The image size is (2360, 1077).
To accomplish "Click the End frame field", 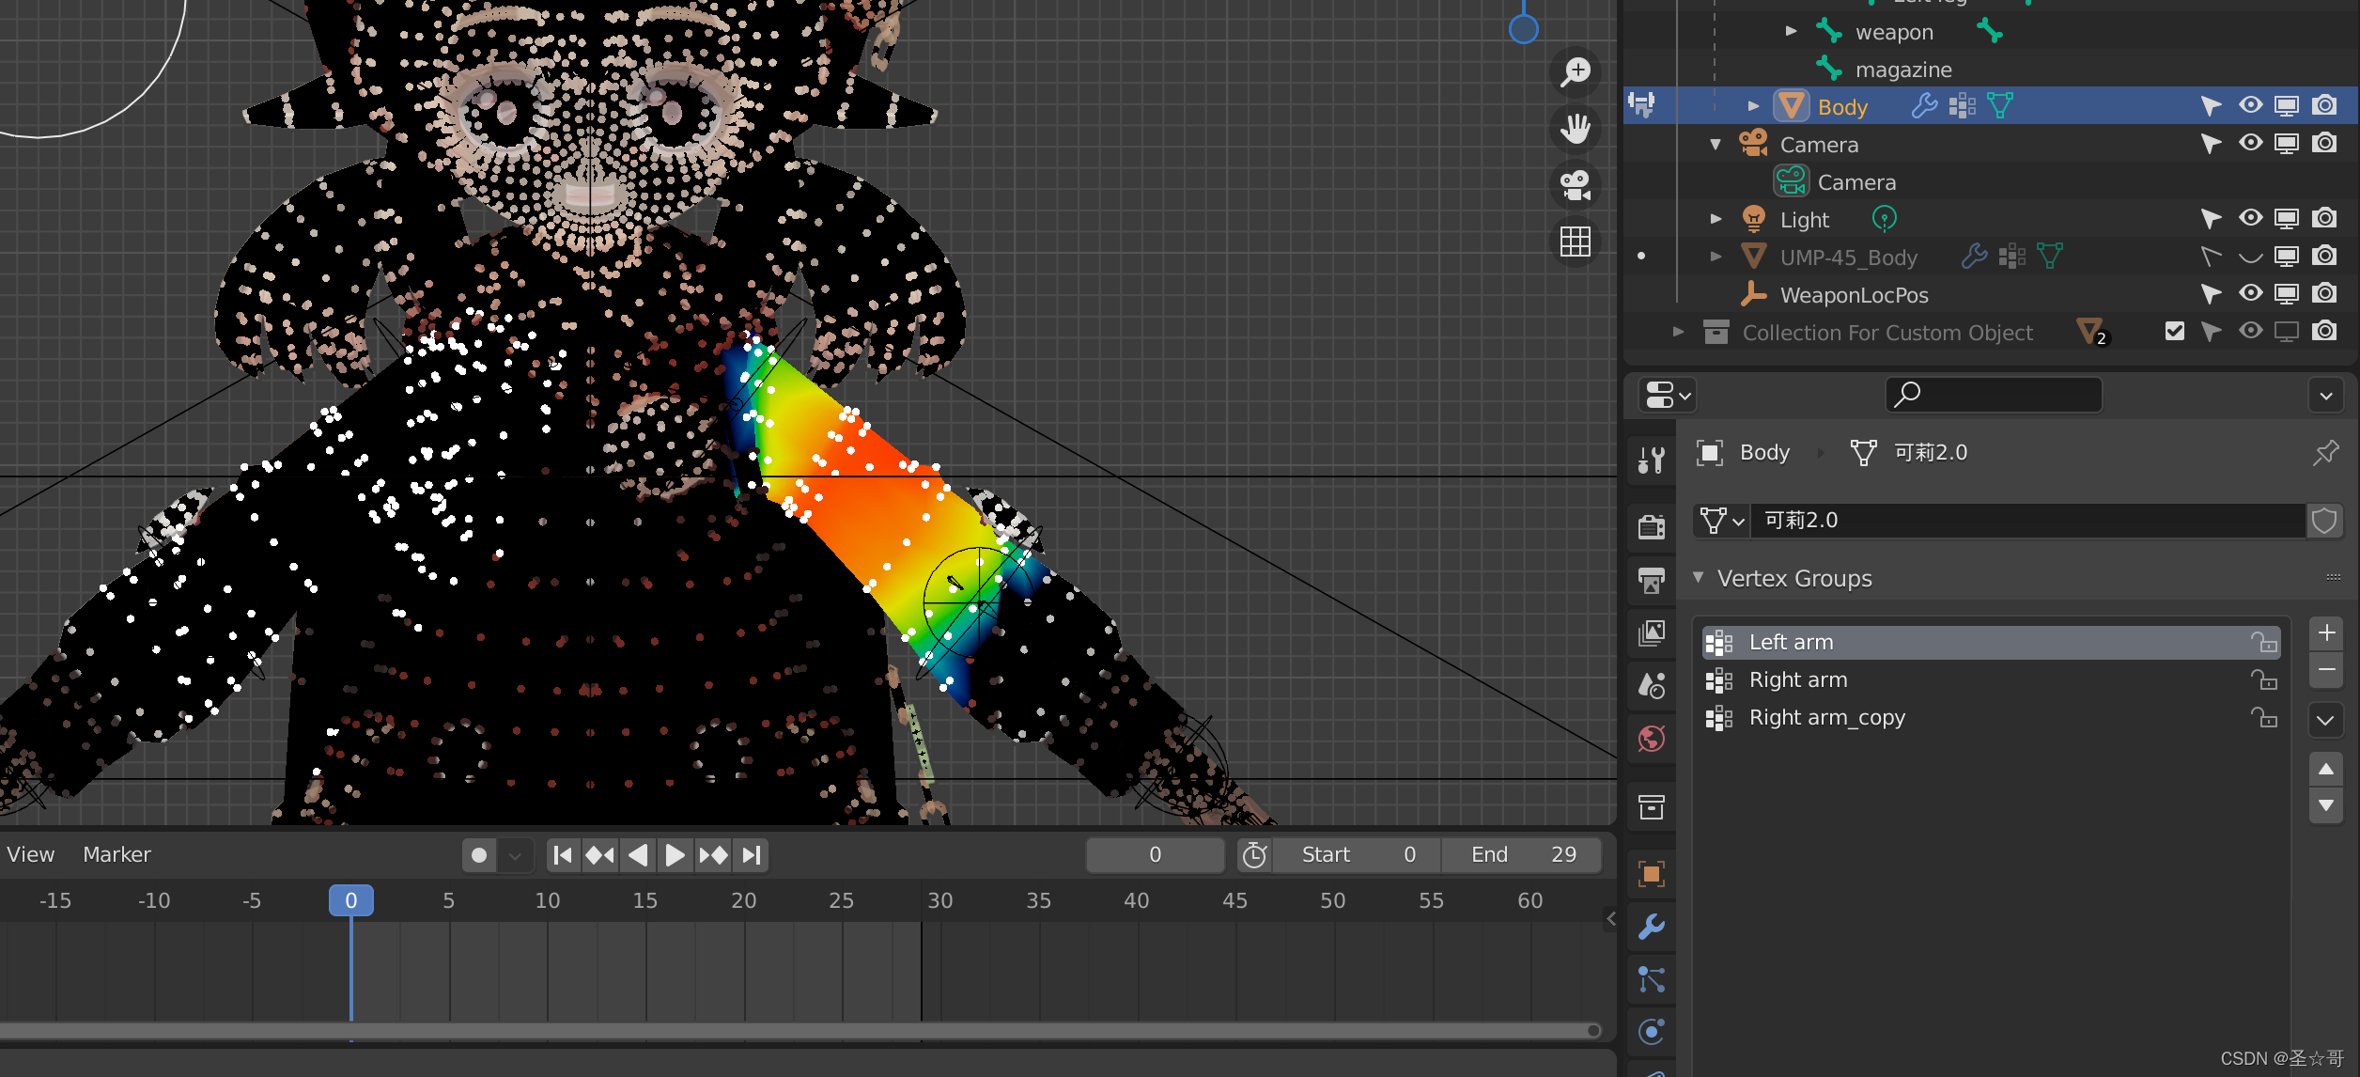I will 1522,854.
